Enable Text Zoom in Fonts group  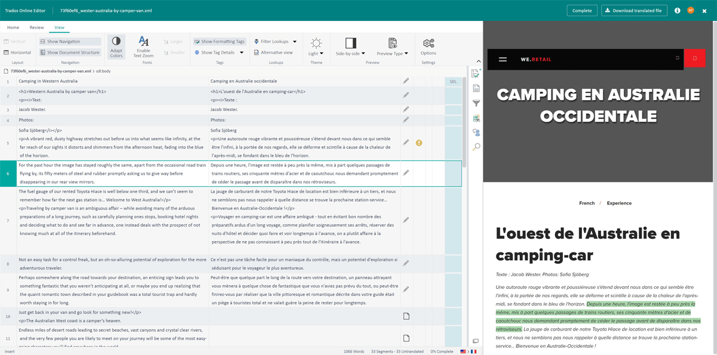tap(143, 47)
